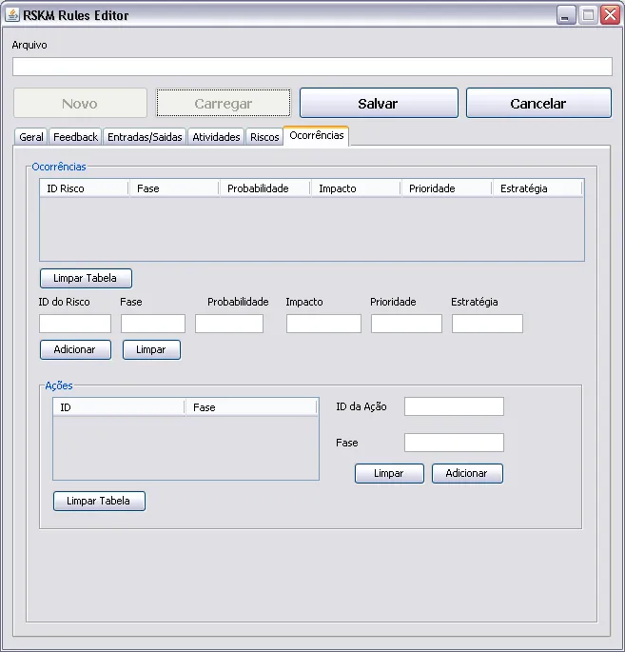Focus the Fase field under Ocorrências
625x652 pixels.
coord(153,324)
